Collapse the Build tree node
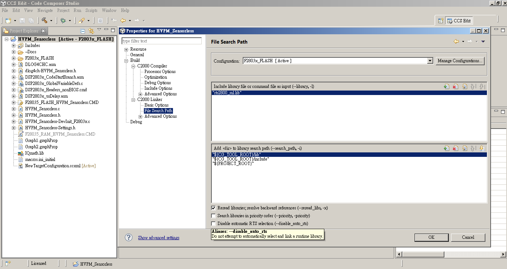 pos(126,60)
